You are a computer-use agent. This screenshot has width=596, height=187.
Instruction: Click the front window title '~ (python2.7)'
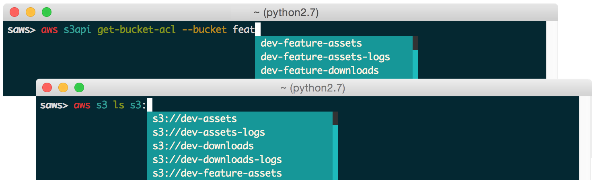click(312, 87)
